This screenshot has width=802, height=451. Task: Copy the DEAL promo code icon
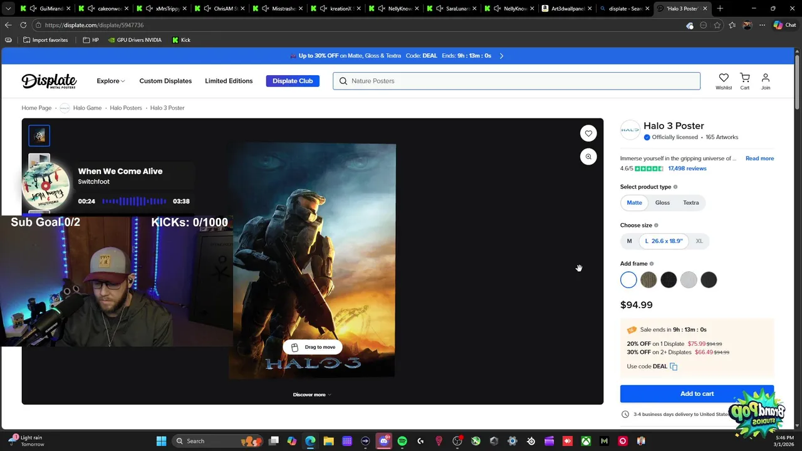click(x=674, y=366)
